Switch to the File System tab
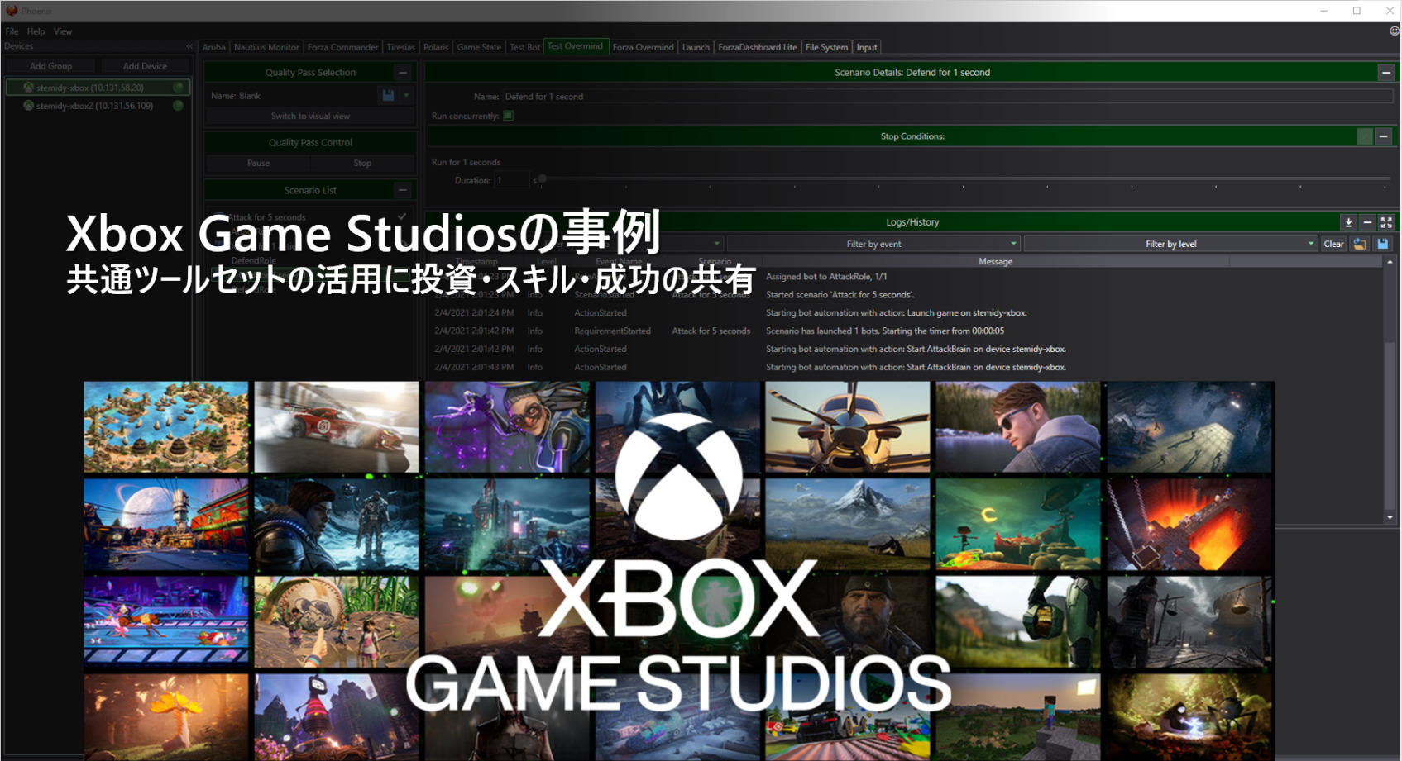The height and width of the screenshot is (761, 1402). click(x=826, y=47)
